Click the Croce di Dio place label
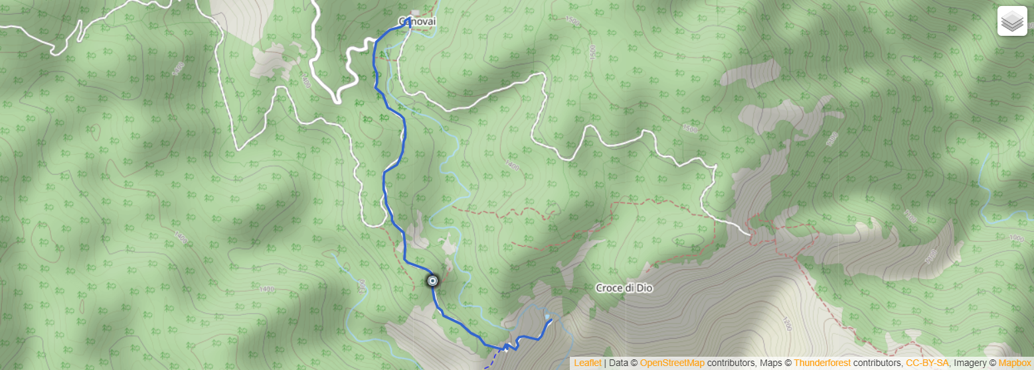 [x=624, y=288]
